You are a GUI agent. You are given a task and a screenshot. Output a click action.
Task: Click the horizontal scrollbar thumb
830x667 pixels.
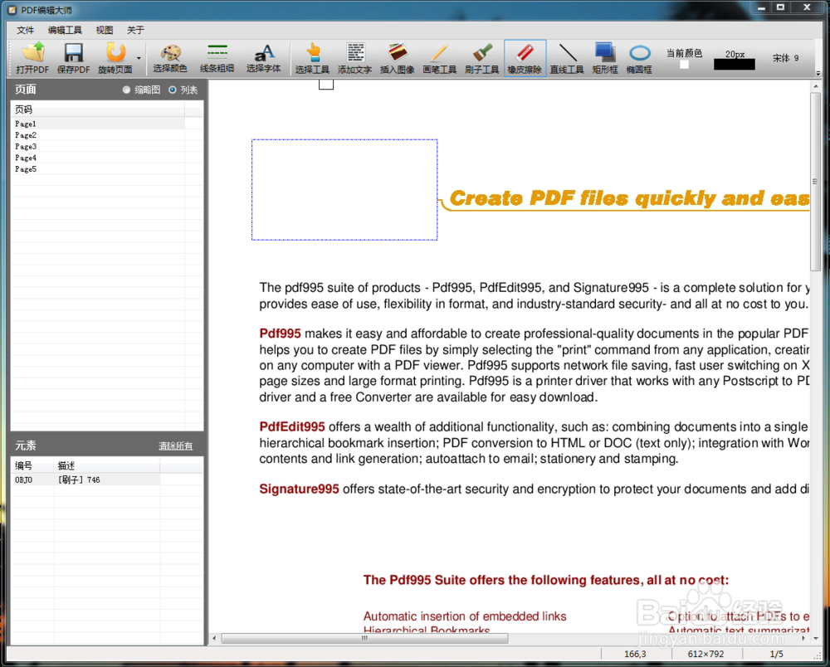point(364,639)
